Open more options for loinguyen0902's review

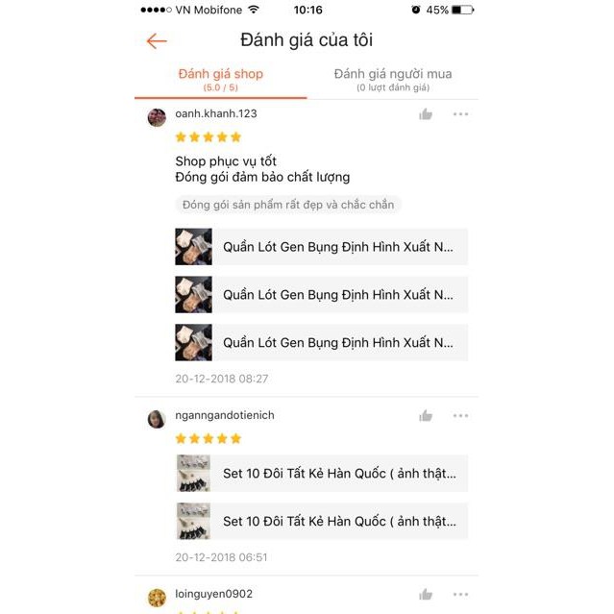(x=460, y=594)
